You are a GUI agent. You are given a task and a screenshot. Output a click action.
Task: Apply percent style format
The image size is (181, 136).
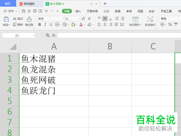pyautogui.click(x=170, y=25)
